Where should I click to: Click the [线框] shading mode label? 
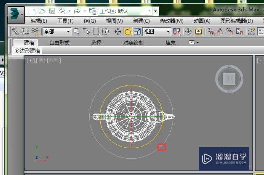click(x=54, y=60)
